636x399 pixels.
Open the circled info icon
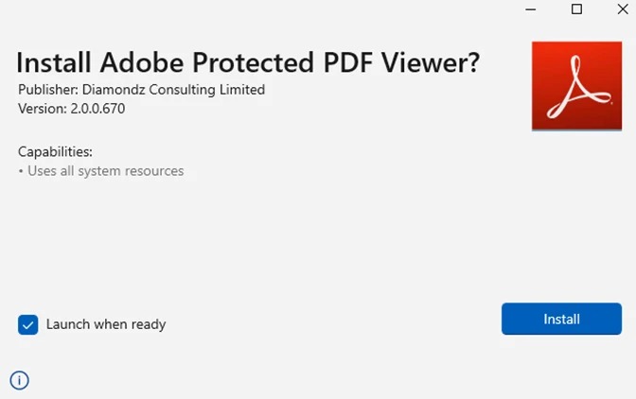20,380
